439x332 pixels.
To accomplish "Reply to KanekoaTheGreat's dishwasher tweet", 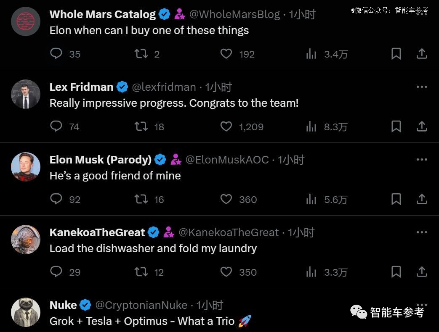I will point(56,272).
